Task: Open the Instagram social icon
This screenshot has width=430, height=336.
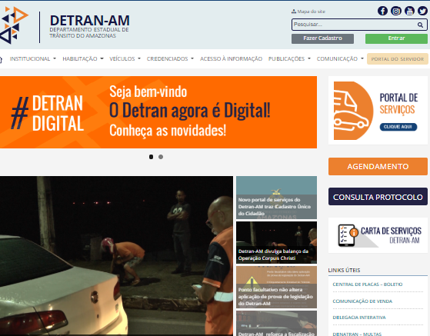Action: pyautogui.click(x=395, y=11)
